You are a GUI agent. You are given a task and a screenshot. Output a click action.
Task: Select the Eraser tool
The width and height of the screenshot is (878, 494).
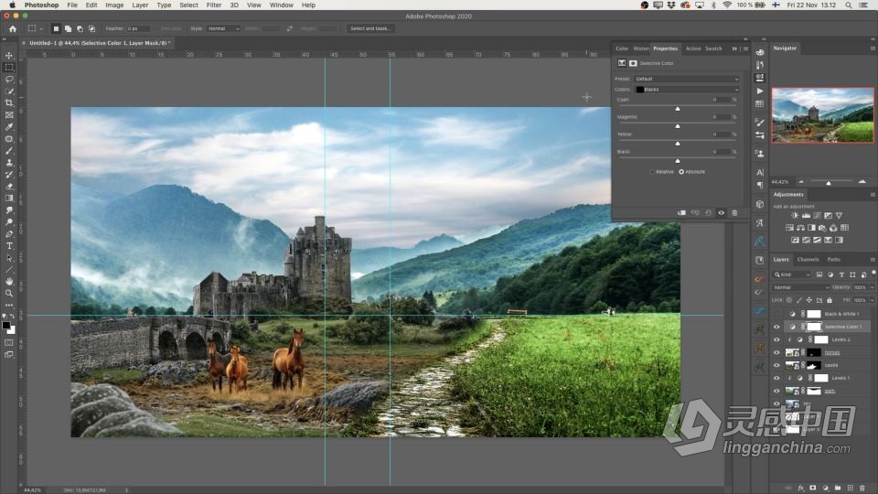click(9, 187)
